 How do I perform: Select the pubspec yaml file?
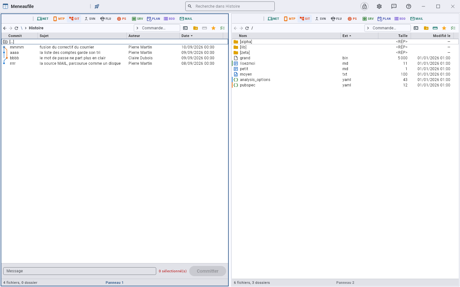(345, 85)
